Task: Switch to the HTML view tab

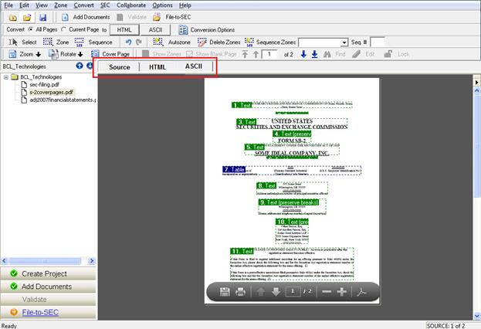Action: (x=158, y=67)
